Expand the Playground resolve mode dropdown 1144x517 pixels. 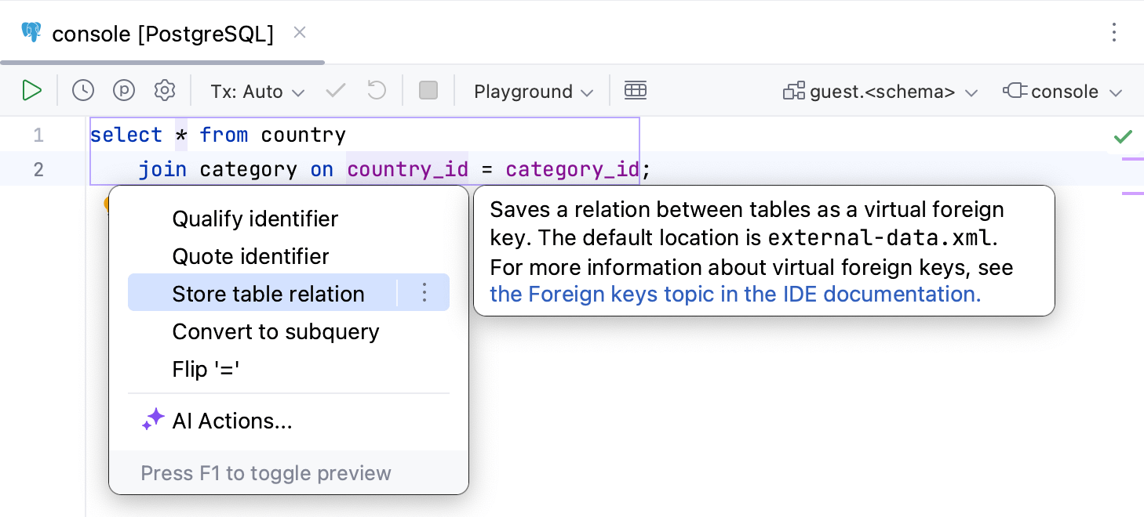534,92
